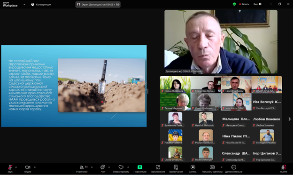
Task: Open the Чат chat icon
Action: click(x=102, y=167)
